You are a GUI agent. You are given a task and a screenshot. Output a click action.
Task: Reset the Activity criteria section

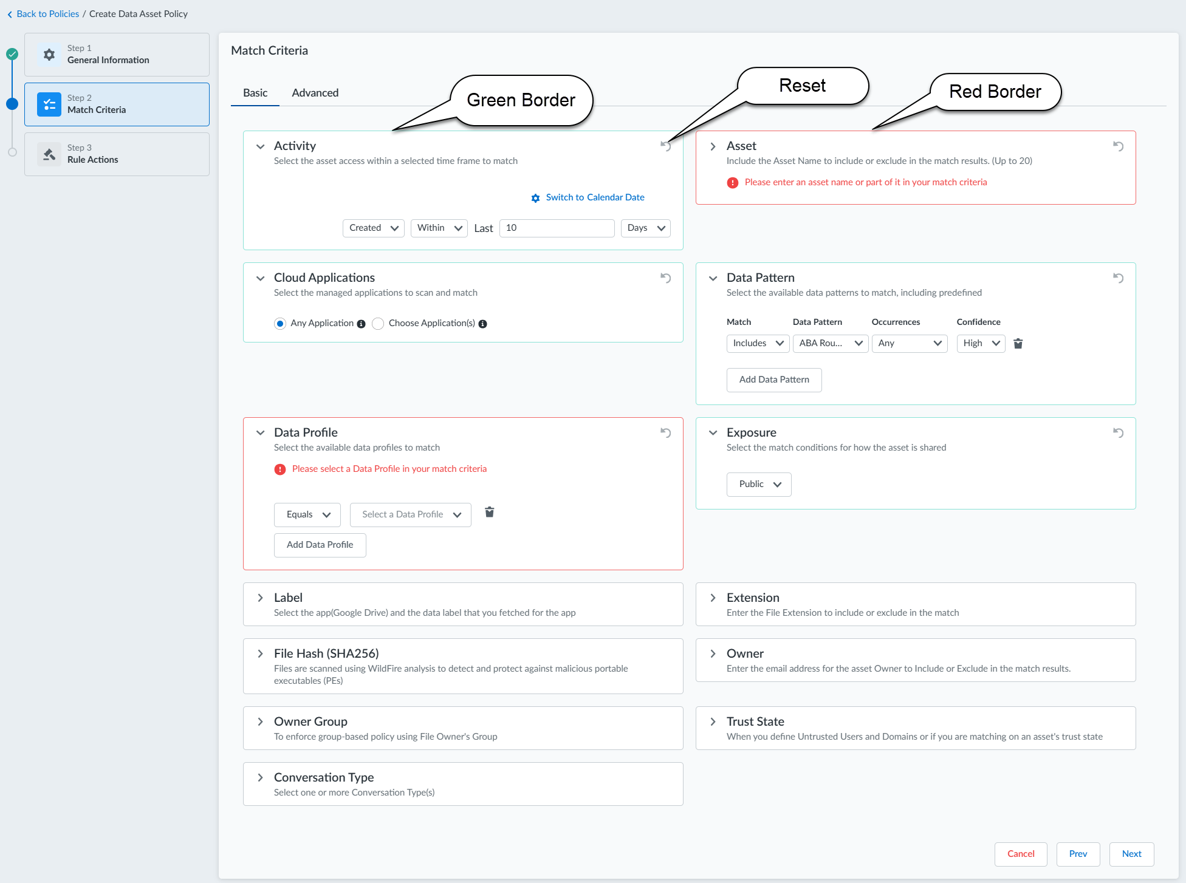(x=666, y=146)
